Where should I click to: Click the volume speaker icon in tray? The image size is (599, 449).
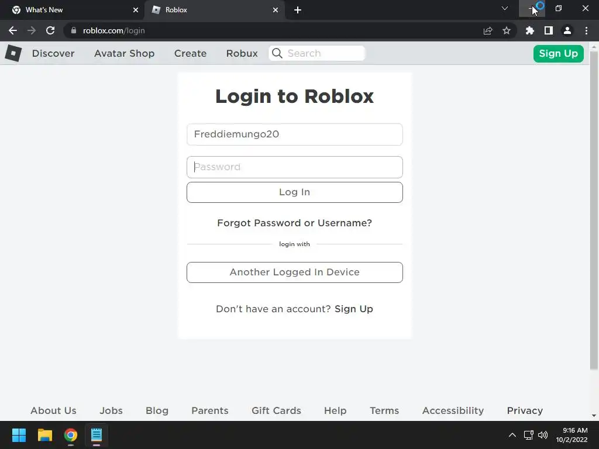click(x=543, y=435)
